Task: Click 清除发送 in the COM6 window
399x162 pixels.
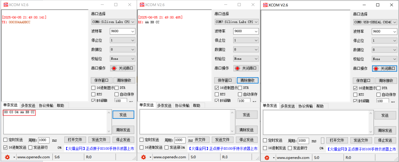Action: 123,130
